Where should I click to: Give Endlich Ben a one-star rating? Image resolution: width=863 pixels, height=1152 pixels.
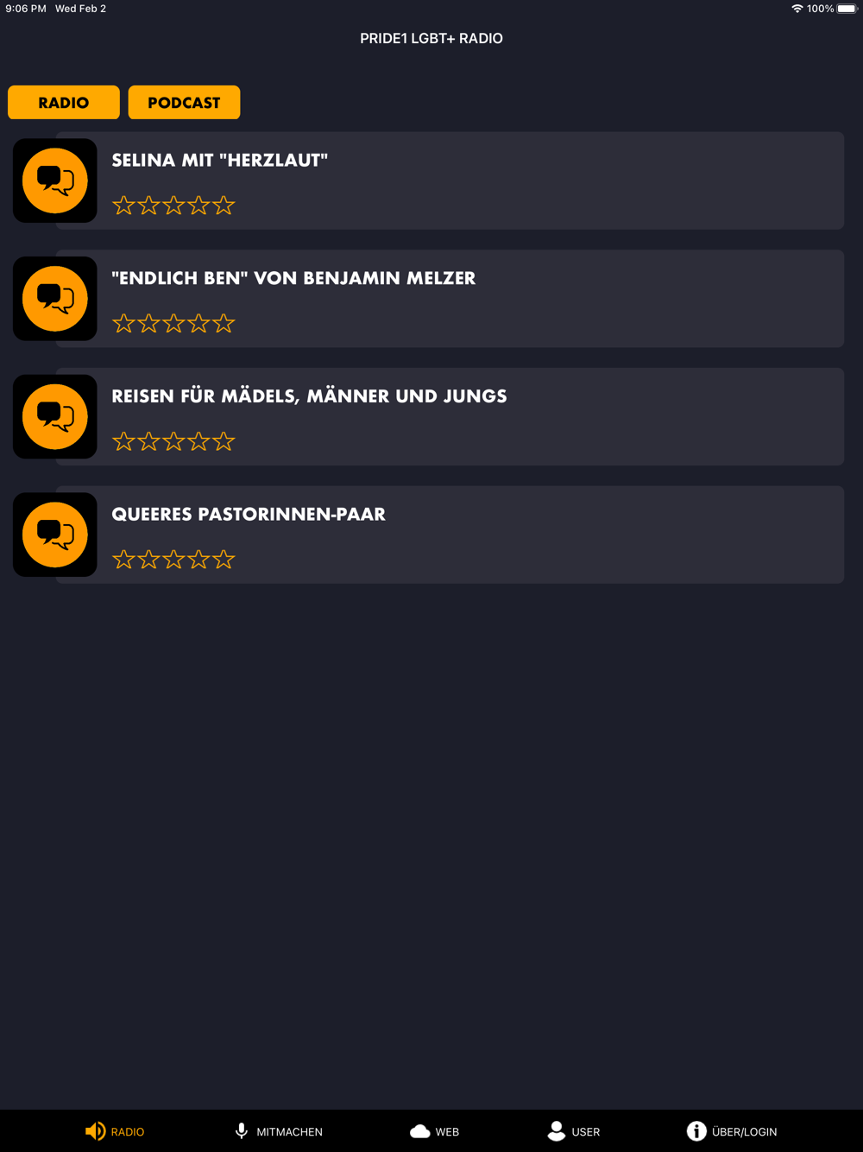123,324
